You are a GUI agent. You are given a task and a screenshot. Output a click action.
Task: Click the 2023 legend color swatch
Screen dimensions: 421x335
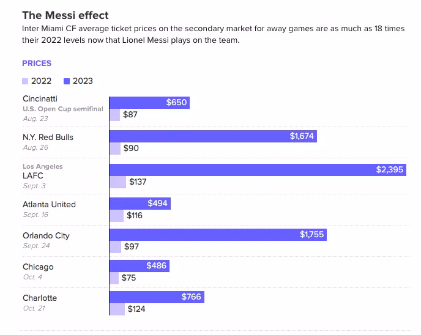pyautogui.click(x=67, y=81)
